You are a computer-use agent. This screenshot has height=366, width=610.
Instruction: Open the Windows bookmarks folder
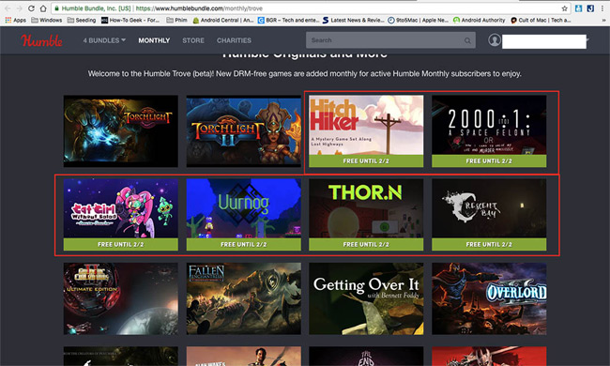click(47, 20)
